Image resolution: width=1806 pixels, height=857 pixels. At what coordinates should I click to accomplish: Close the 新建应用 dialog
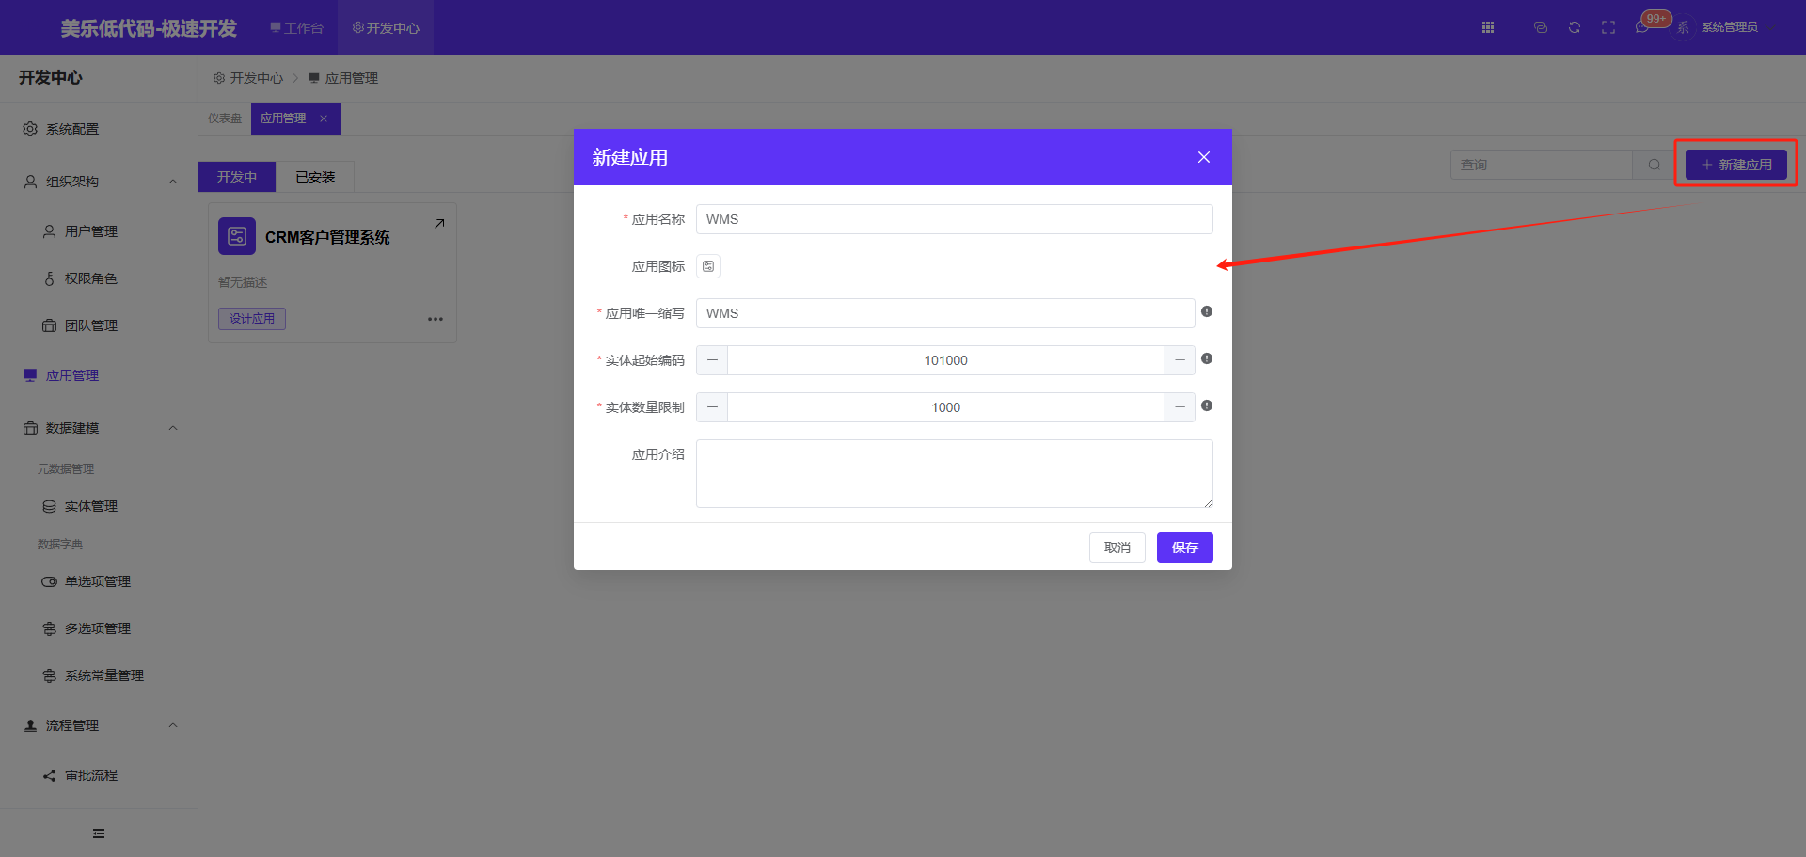click(1203, 157)
